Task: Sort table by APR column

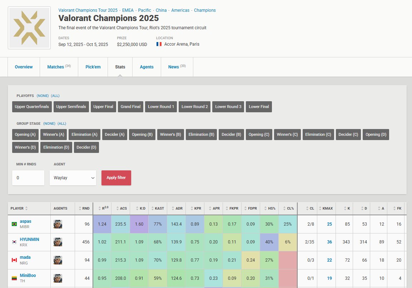Action: tap(214, 208)
